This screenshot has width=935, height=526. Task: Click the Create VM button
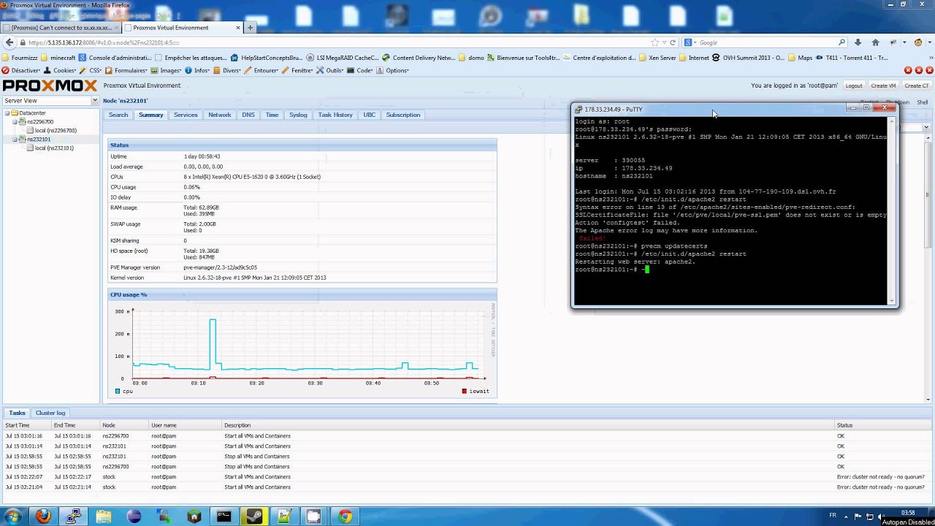point(883,85)
